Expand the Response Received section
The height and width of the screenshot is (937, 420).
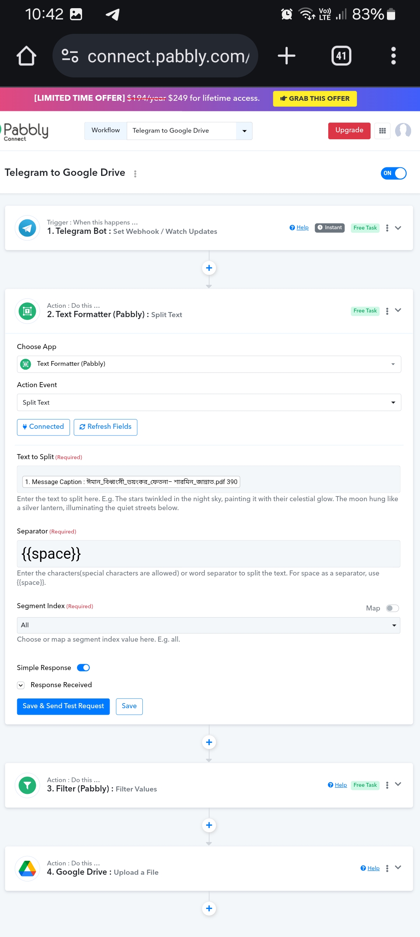click(21, 685)
